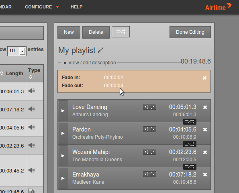Open crossfade between Wozani Mahipi and Emakhaya
The image size is (239, 193).
pos(190,166)
